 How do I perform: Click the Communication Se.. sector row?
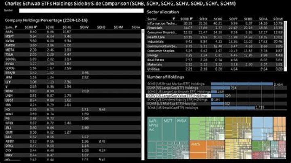point(215,46)
